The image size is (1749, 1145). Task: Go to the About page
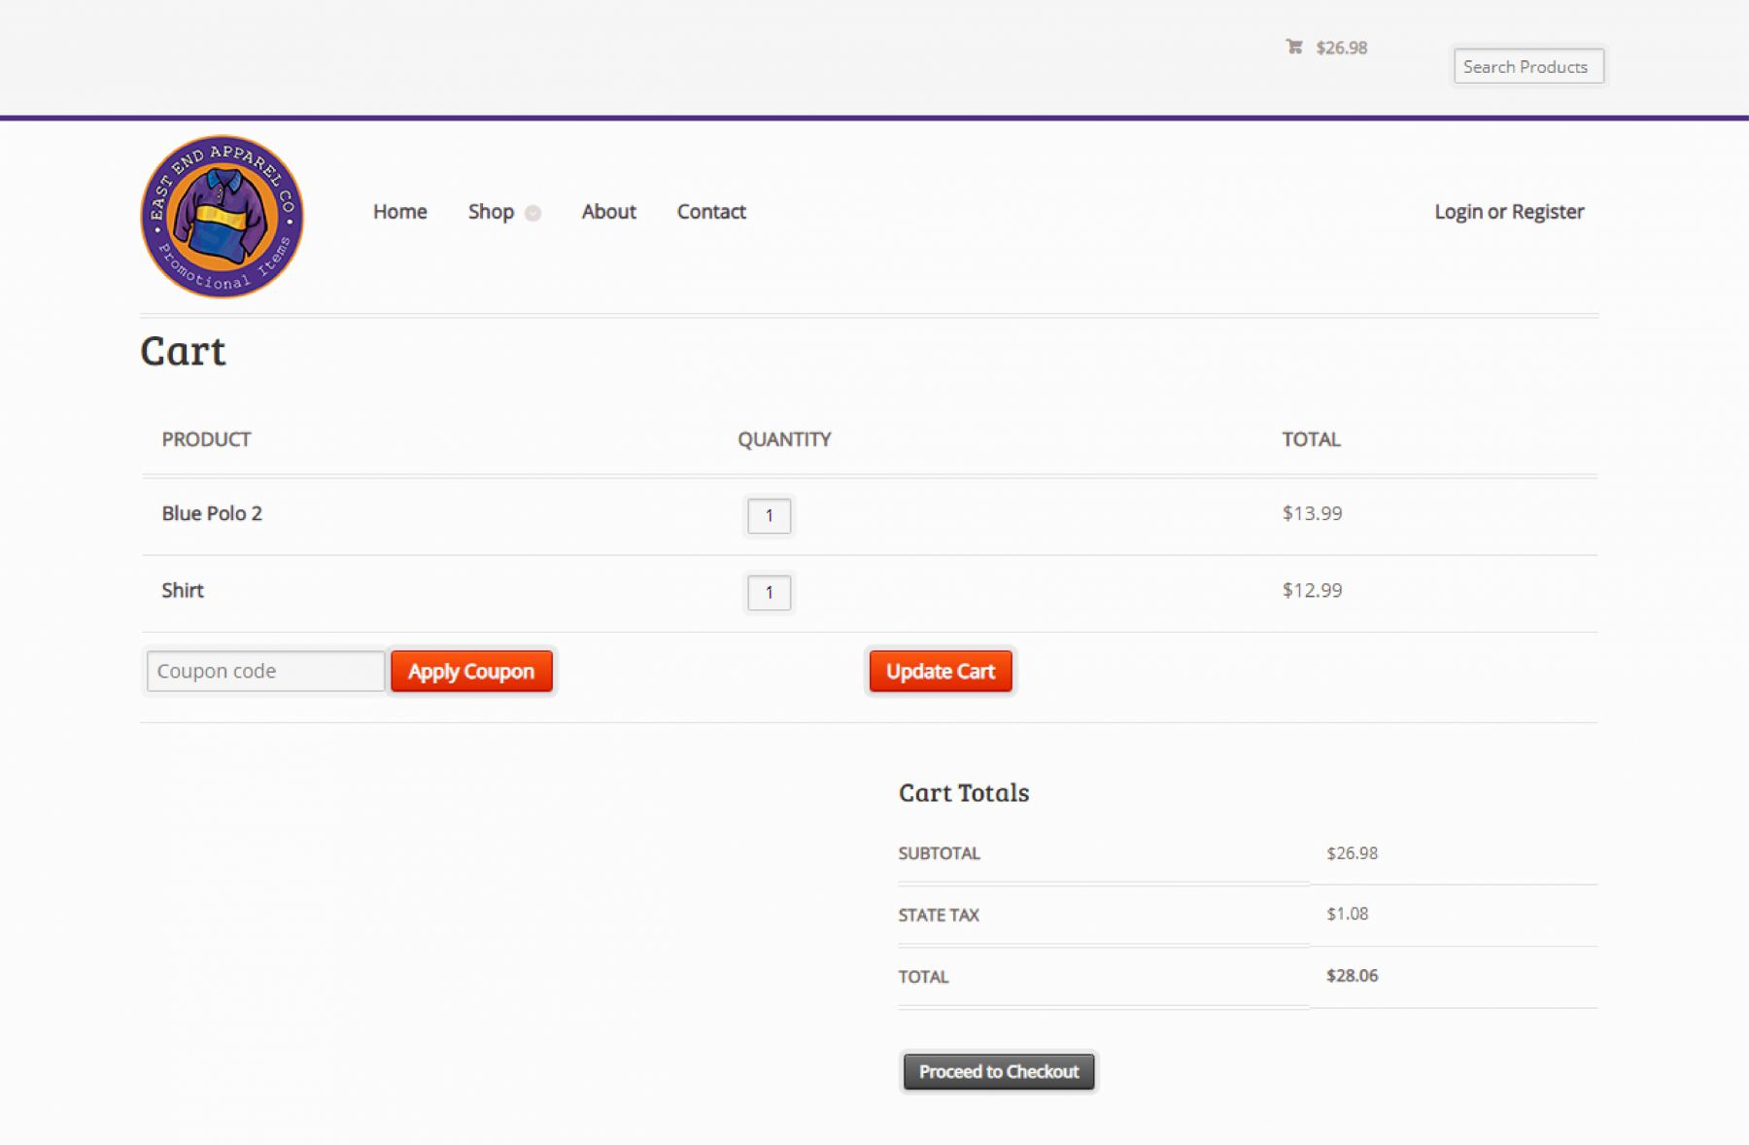[608, 212]
